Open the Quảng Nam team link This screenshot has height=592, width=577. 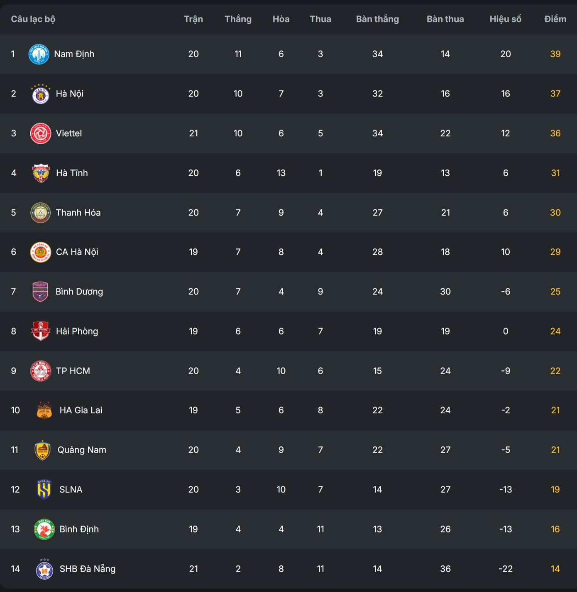point(82,450)
